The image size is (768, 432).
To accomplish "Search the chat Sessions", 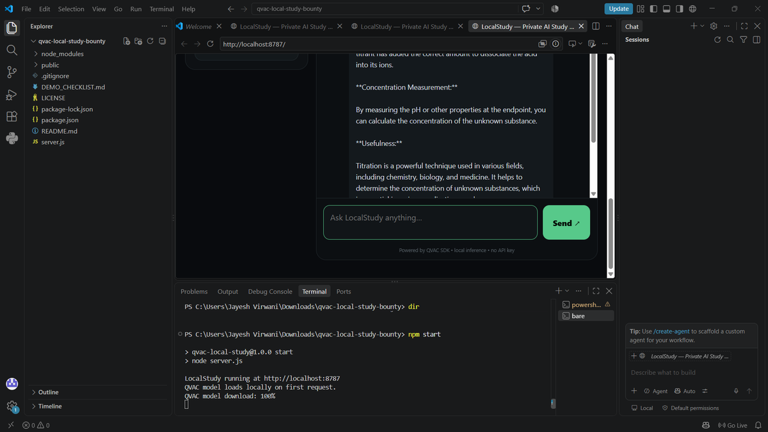I will (x=730, y=40).
